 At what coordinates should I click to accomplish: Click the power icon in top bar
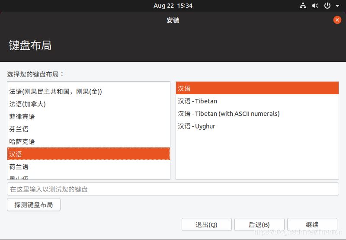click(x=327, y=6)
